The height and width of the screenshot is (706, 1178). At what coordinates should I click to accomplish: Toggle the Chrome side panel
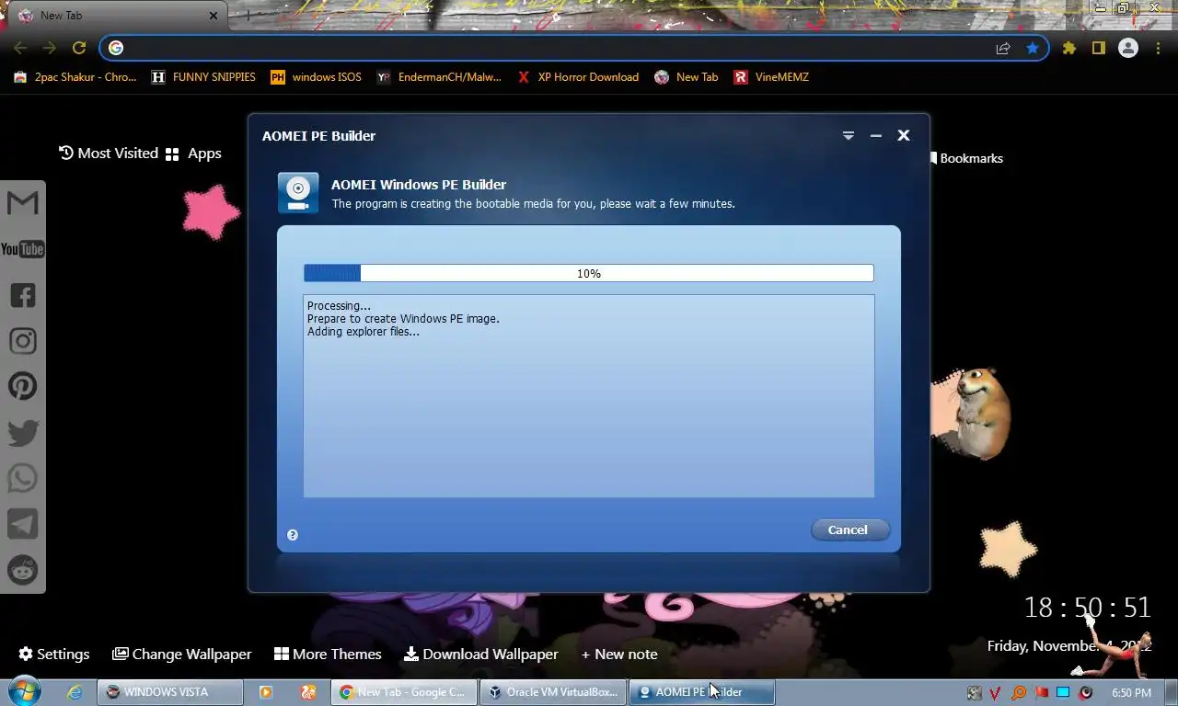(1098, 48)
